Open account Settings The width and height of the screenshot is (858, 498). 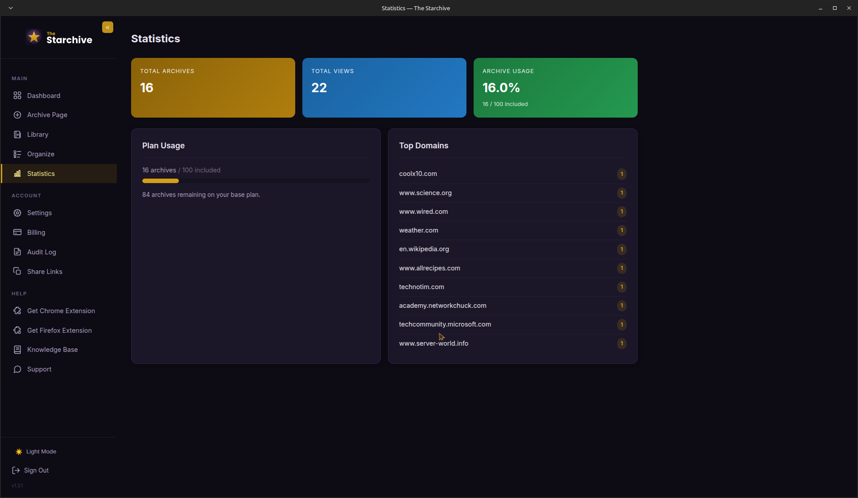tap(59, 213)
